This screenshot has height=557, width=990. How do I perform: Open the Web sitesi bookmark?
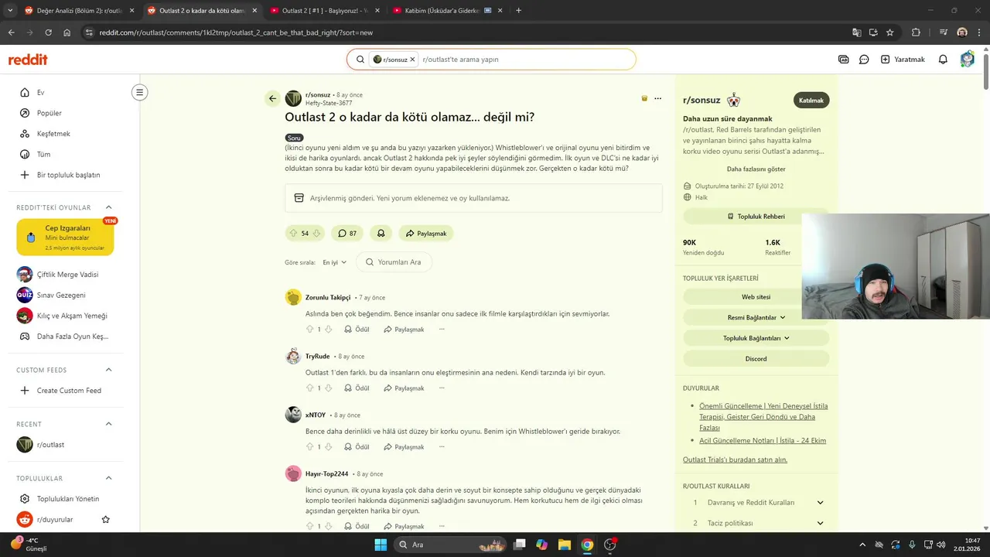(756, 297)
